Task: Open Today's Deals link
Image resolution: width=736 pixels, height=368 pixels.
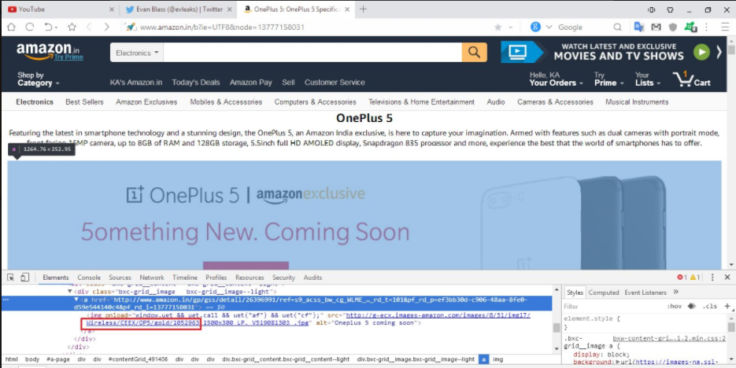Action: point(196,82)
